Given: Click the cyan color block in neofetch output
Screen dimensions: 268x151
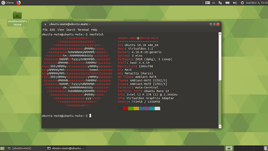Looking at the screenshot, I should [x=152, y=108].
